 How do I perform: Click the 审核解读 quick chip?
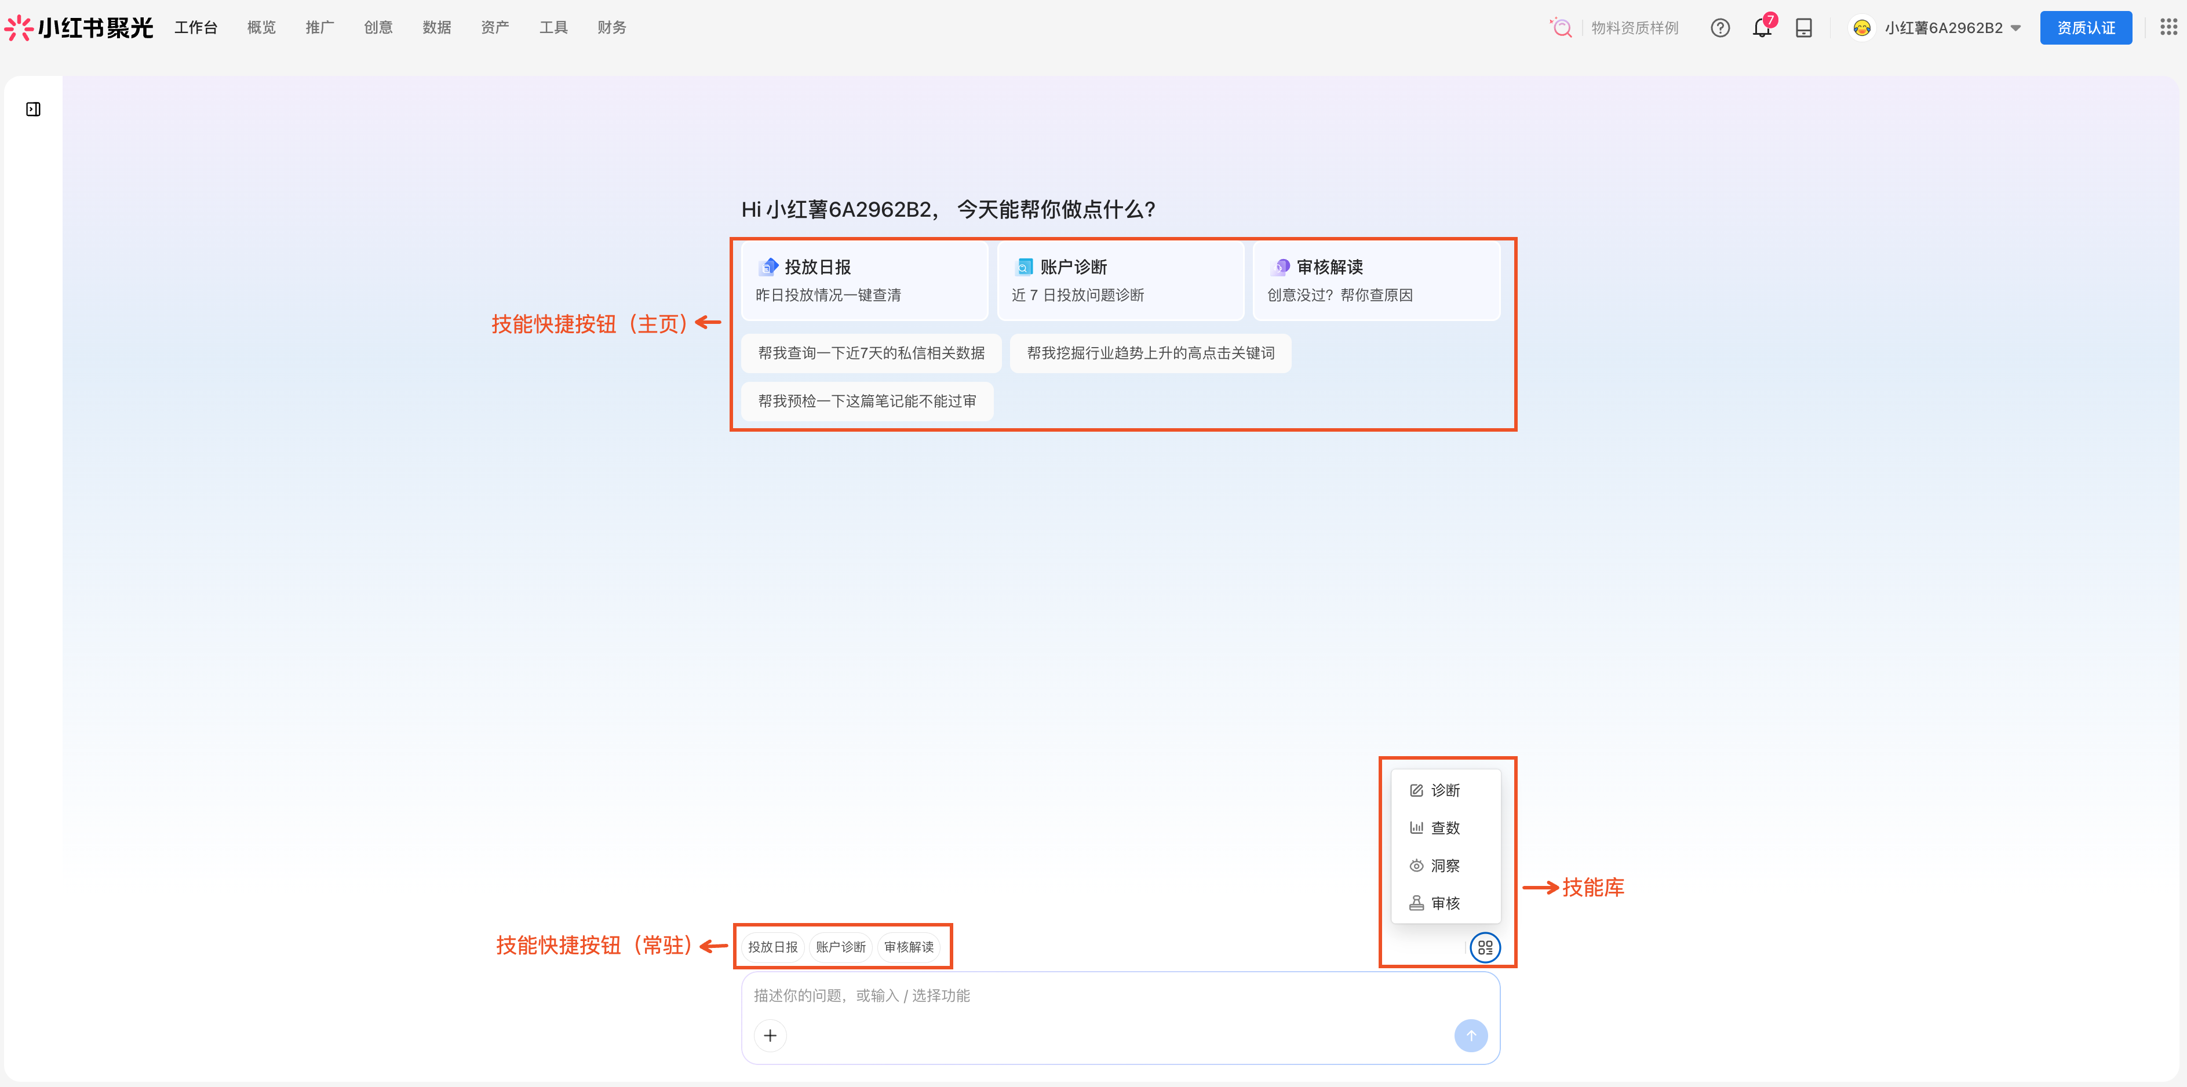click(909, 947)
